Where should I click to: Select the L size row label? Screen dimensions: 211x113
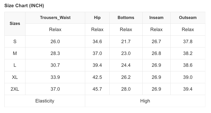(15, 65)
